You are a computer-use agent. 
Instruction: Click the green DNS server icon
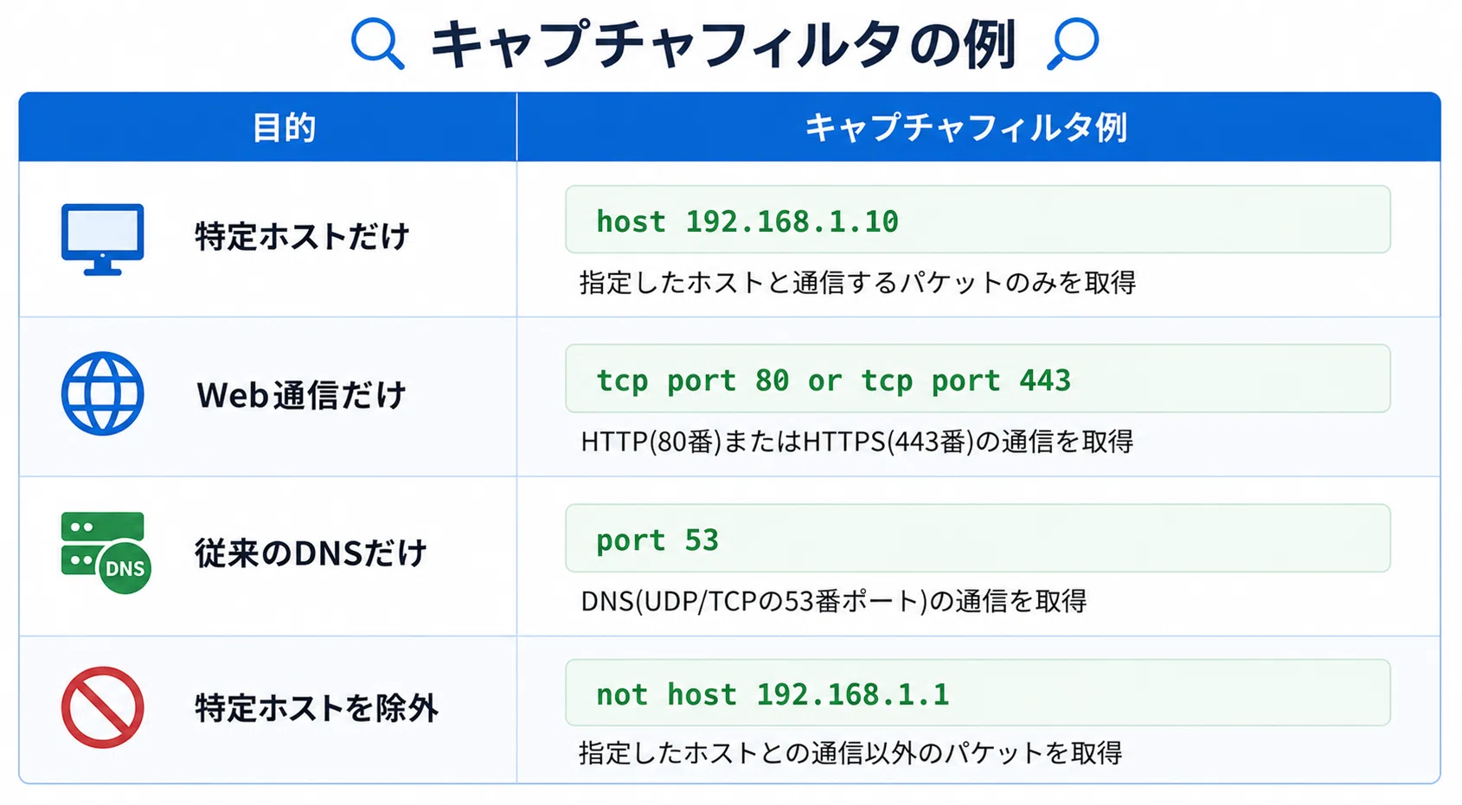[x=106, y=553]
